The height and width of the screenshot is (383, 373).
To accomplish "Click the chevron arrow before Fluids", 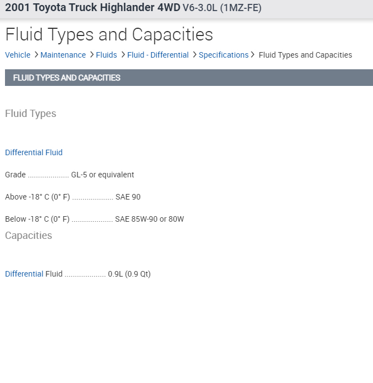I will 91,55.
